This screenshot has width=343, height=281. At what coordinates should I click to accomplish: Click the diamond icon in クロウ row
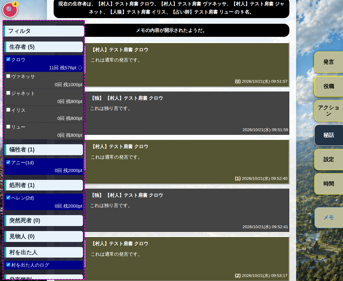pos(80,68)
